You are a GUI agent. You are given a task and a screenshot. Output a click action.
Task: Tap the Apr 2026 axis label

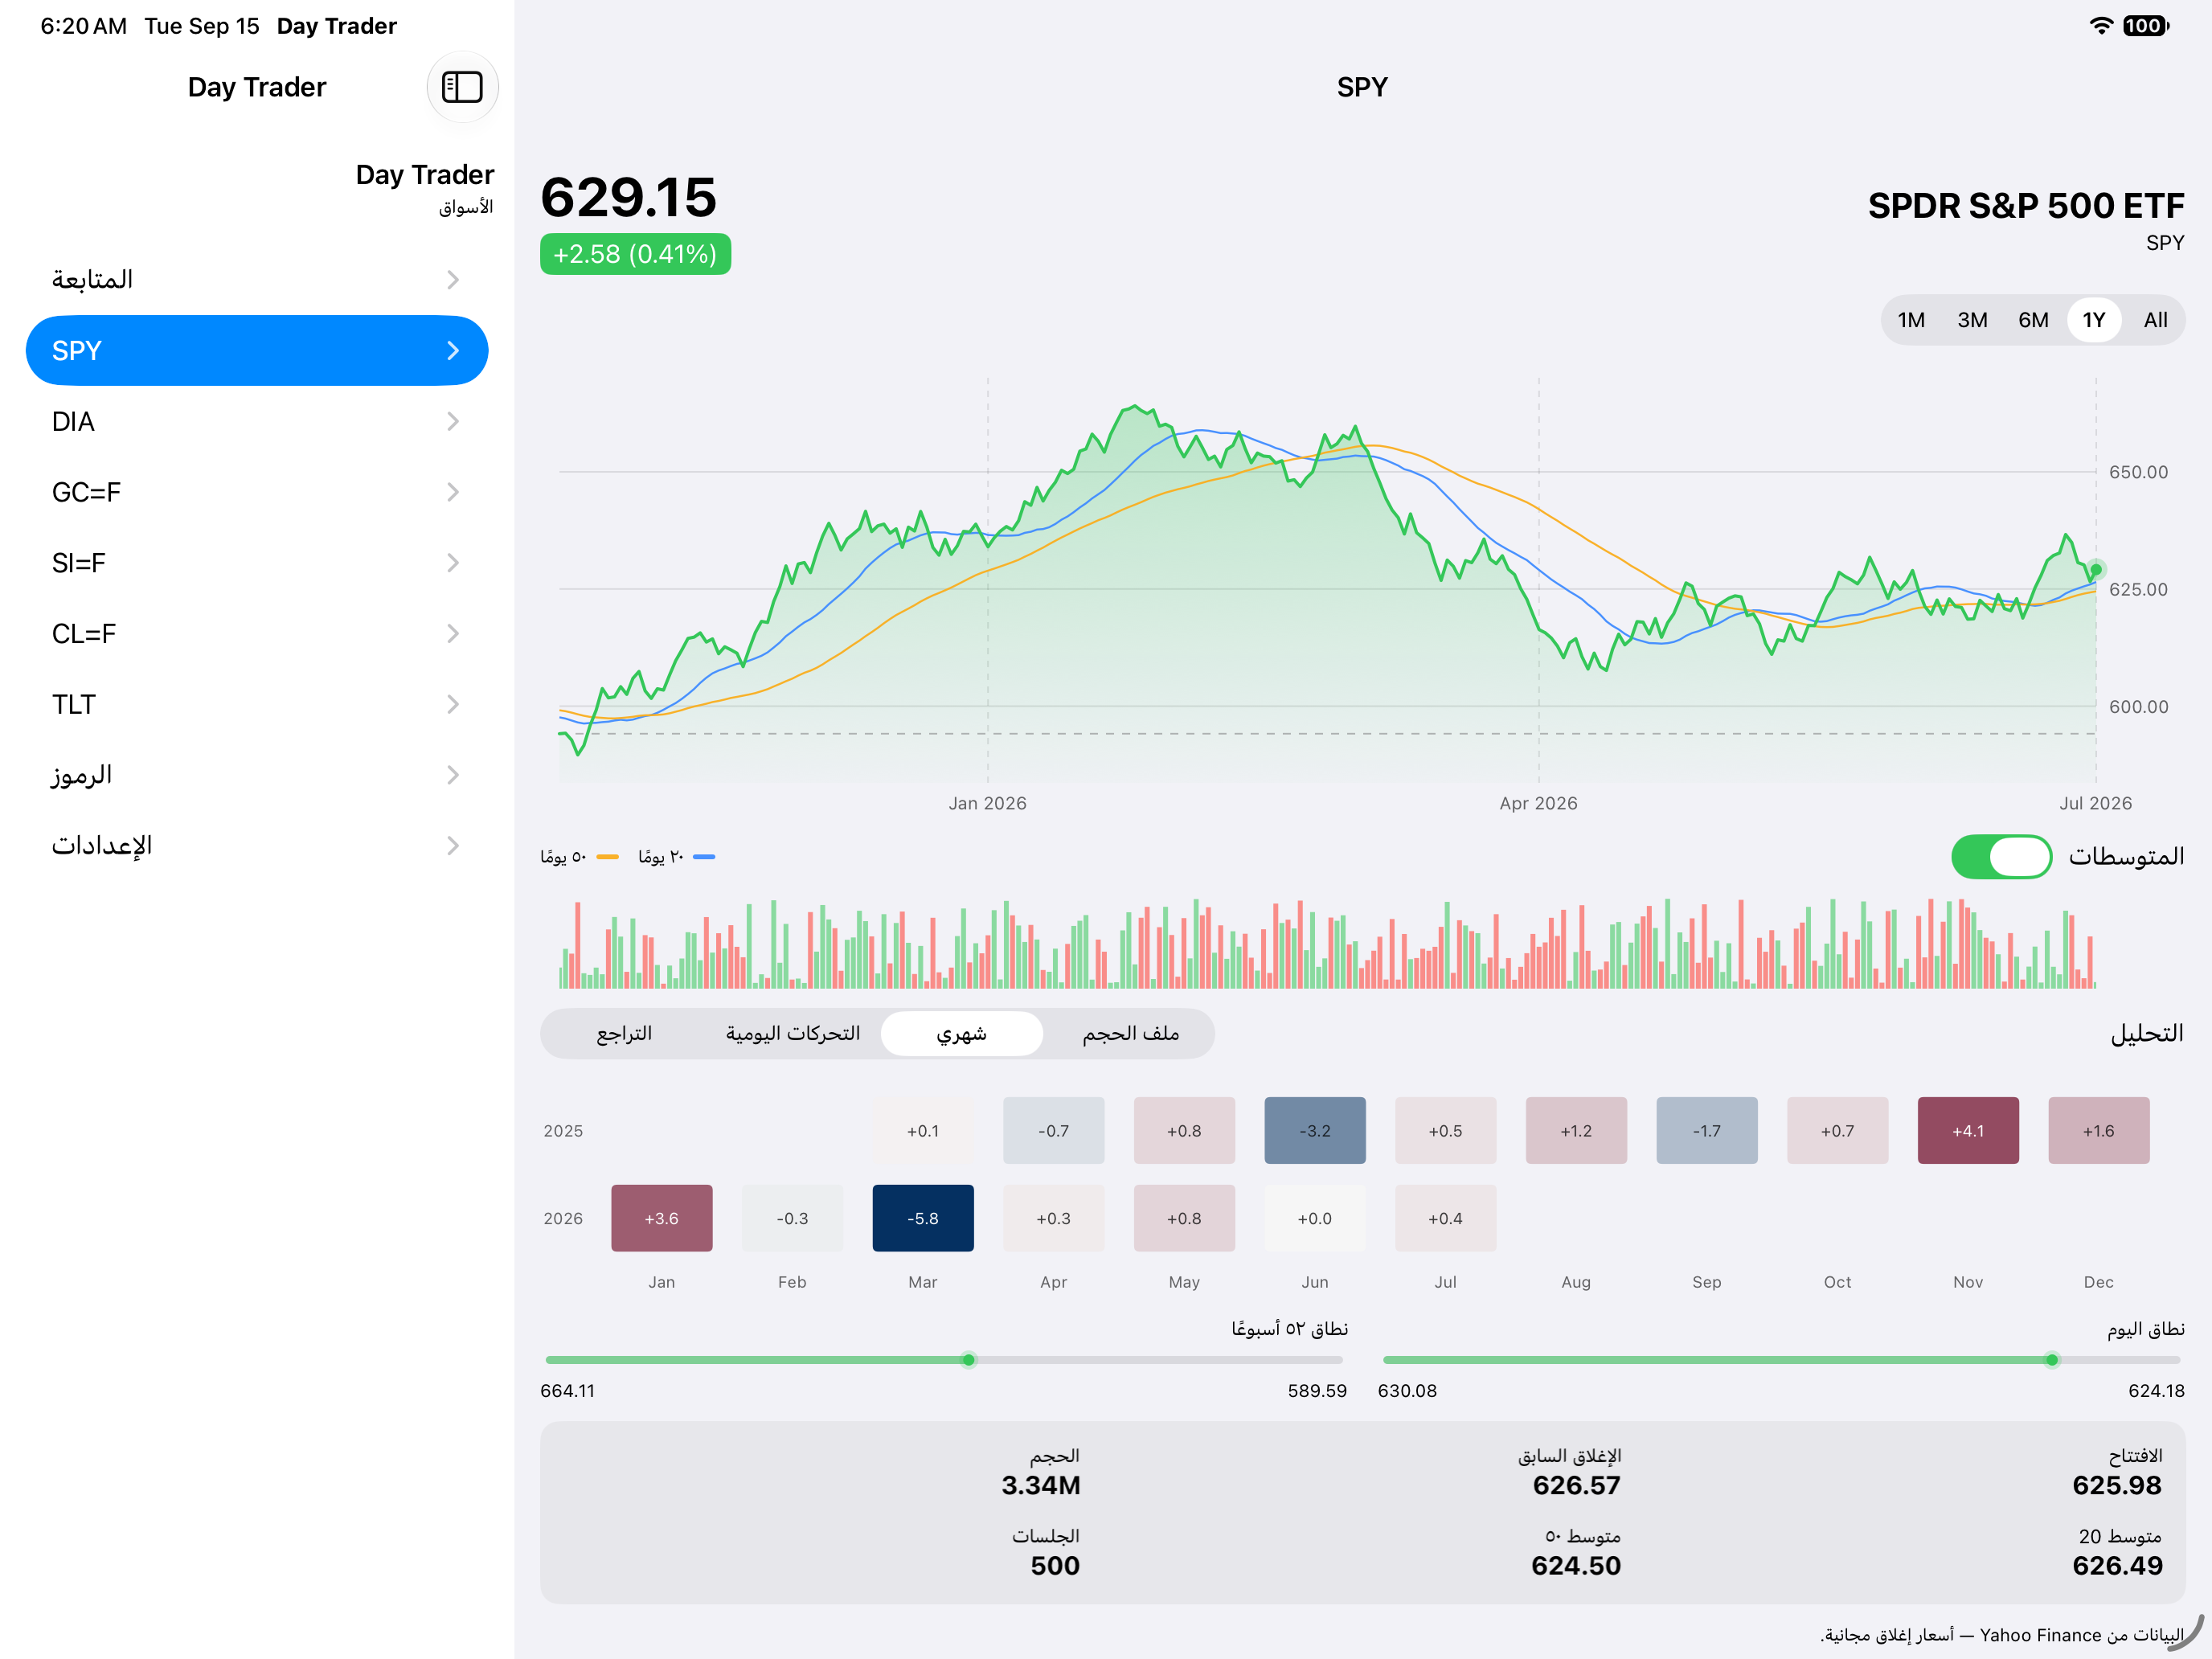pyautogui.click(x=1538, y=803)
